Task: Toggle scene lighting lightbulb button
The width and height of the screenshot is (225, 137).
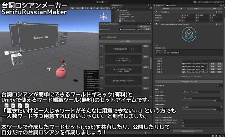Action: 82,8
